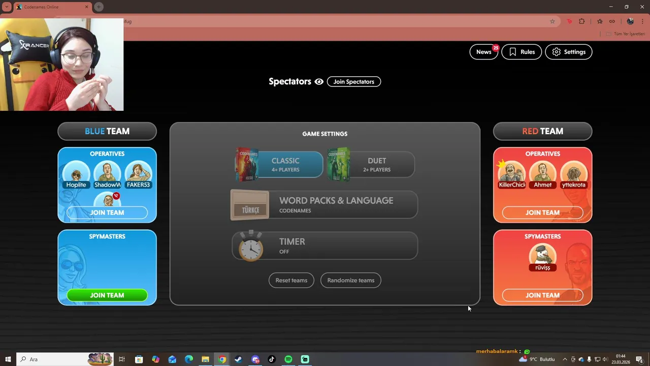Click ShadowW player avatar

[107, 174]
